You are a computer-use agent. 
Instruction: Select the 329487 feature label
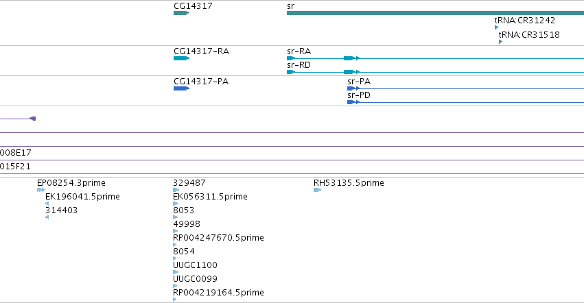189,183
